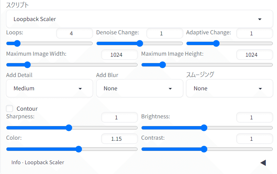Select the Brightness value input field
This screenshot has width=277, height=174.
tap(254, 117)
